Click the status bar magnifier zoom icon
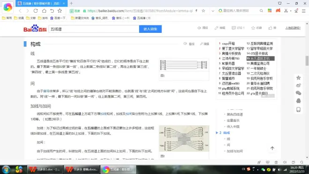This screenshot has height=174, width=309. coord(302,162)
